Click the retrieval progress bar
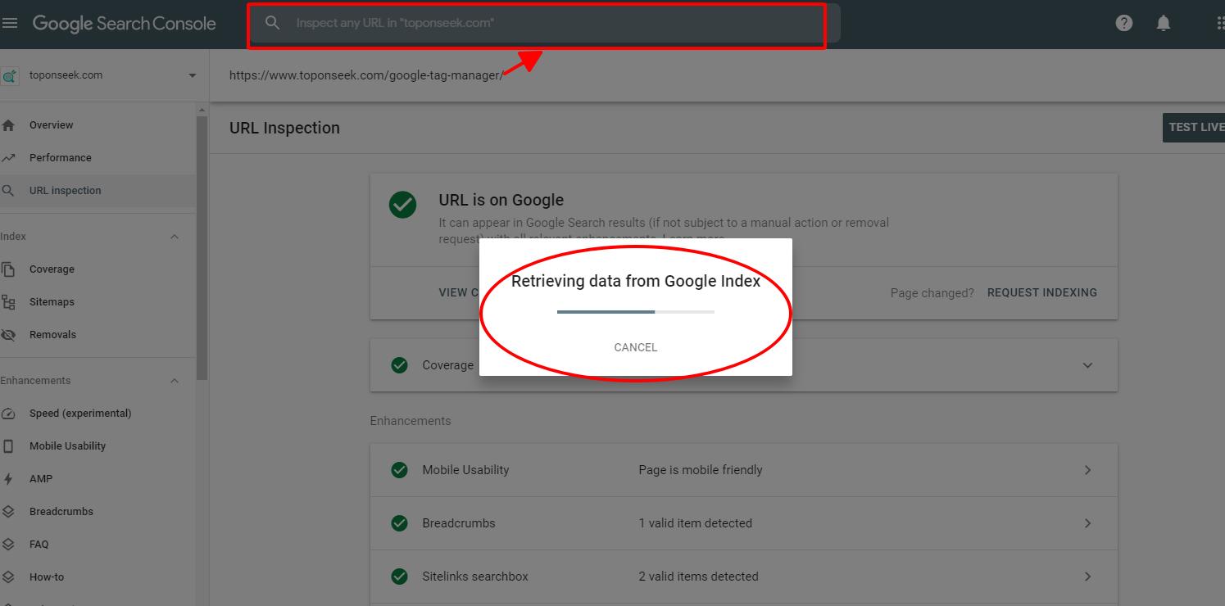The height and width of the screenshot is (606, 1225). point(635,312)
